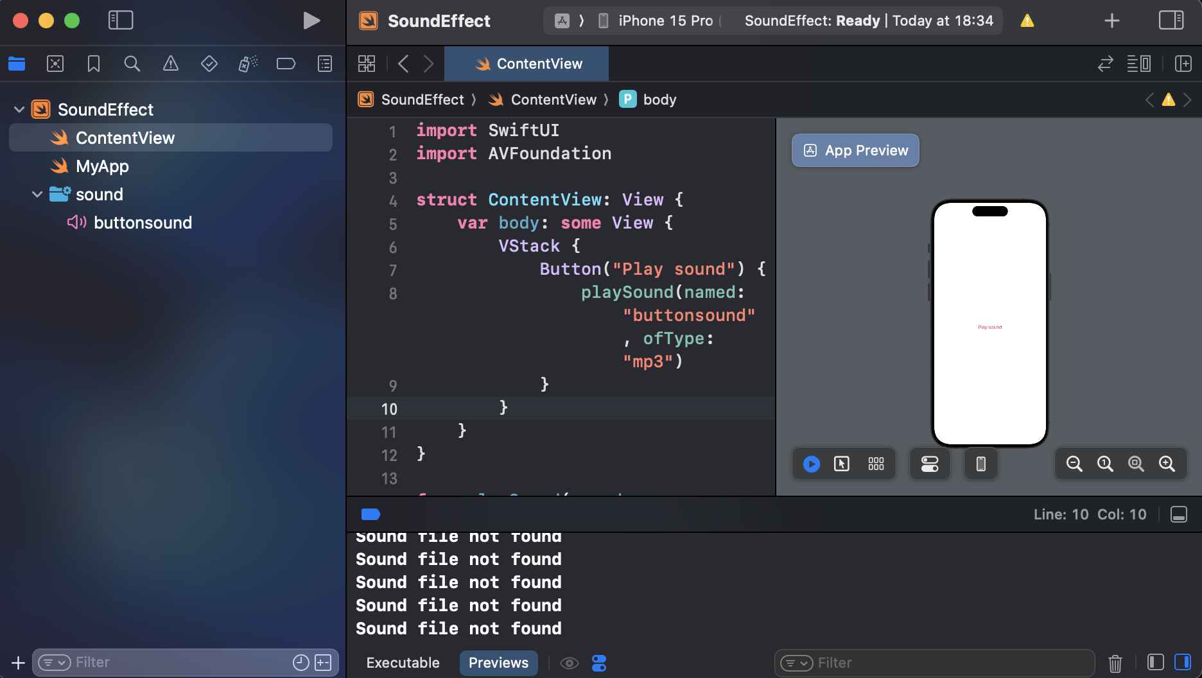Zoom out on the preview canvas

[x=1074, y=464]
